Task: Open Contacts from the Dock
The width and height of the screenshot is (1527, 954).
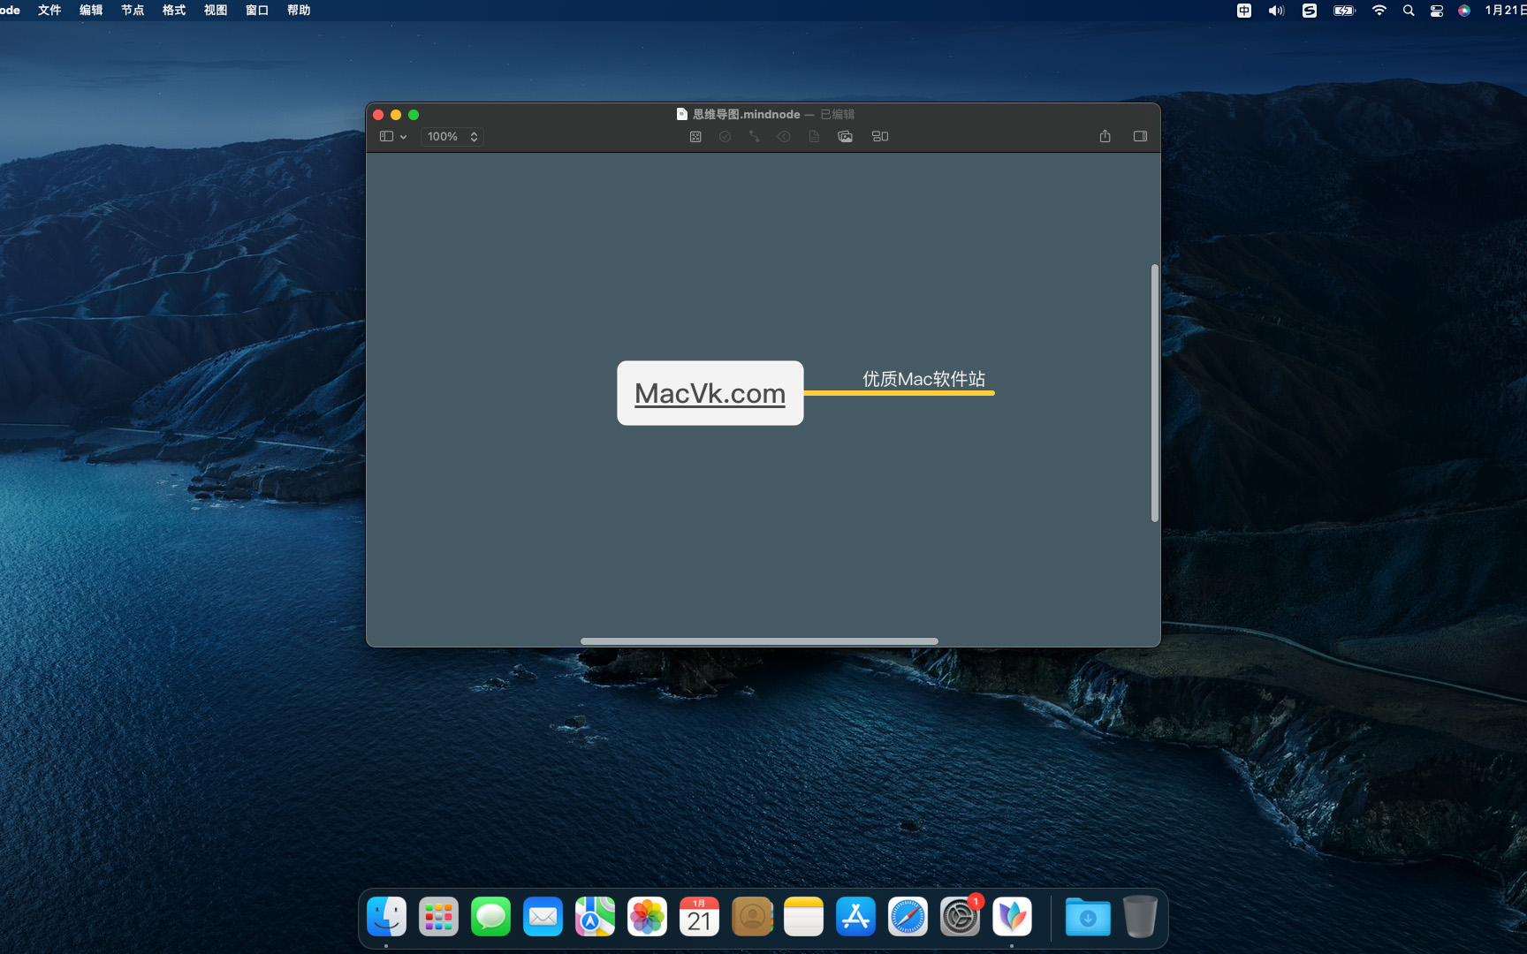Action: point(751,917)
